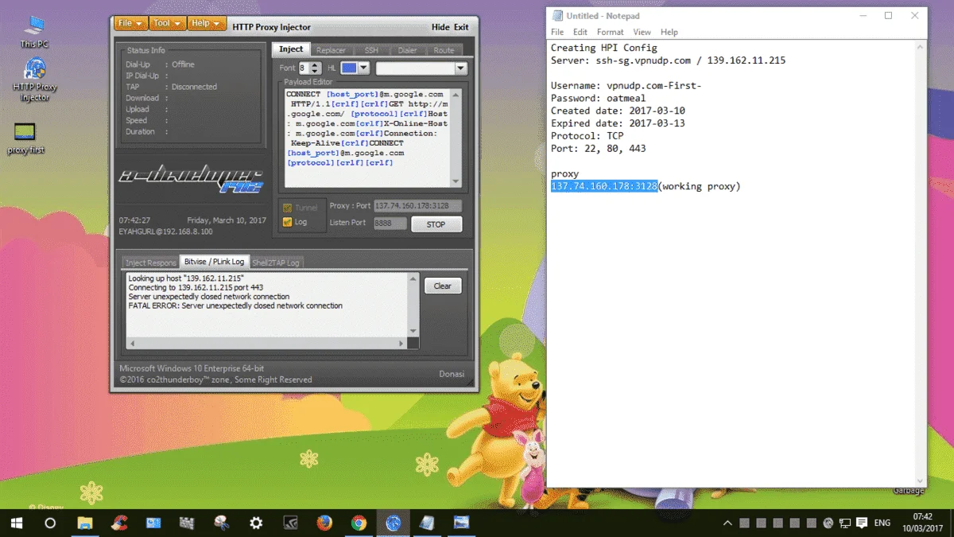Open the Action Center notifications icon
The image size is (954, 537).
pos(863,523)
